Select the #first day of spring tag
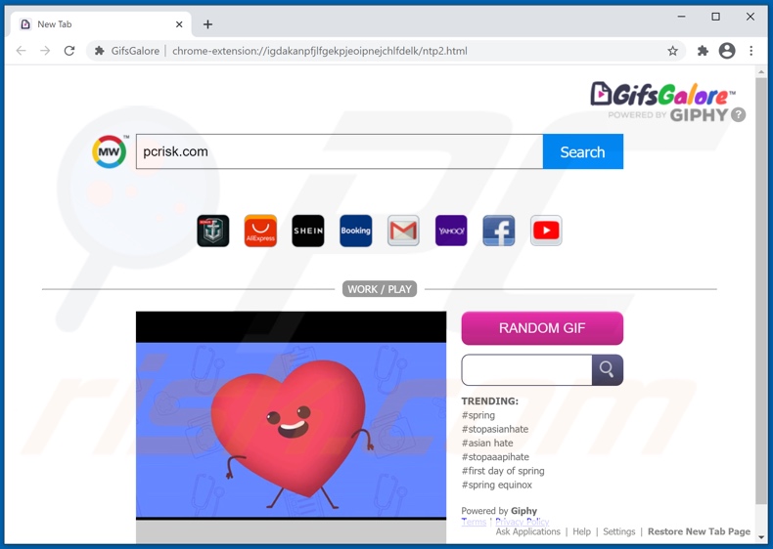The image size is (773, 549). tap(503, 471)
